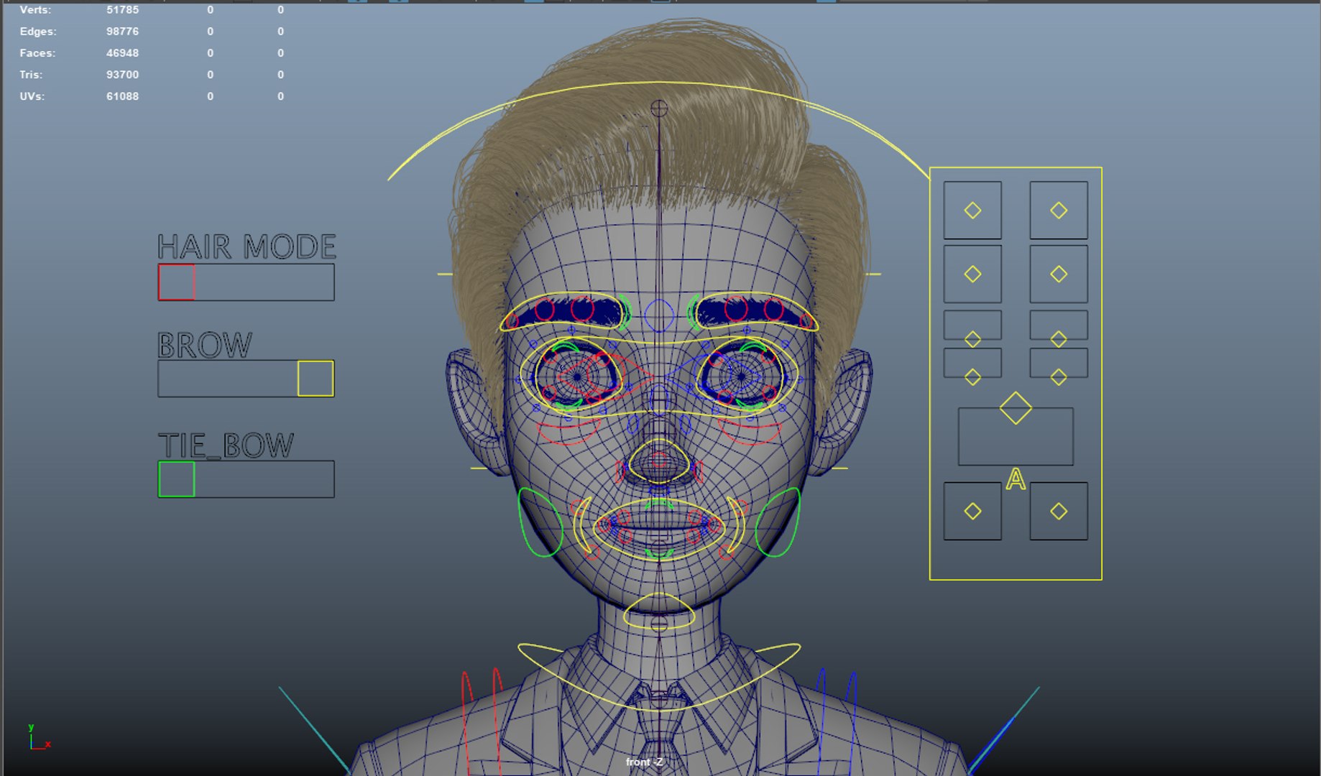
Task: Click the 'Faces:' heads-up display label
Action: click(x=37, y=53)
